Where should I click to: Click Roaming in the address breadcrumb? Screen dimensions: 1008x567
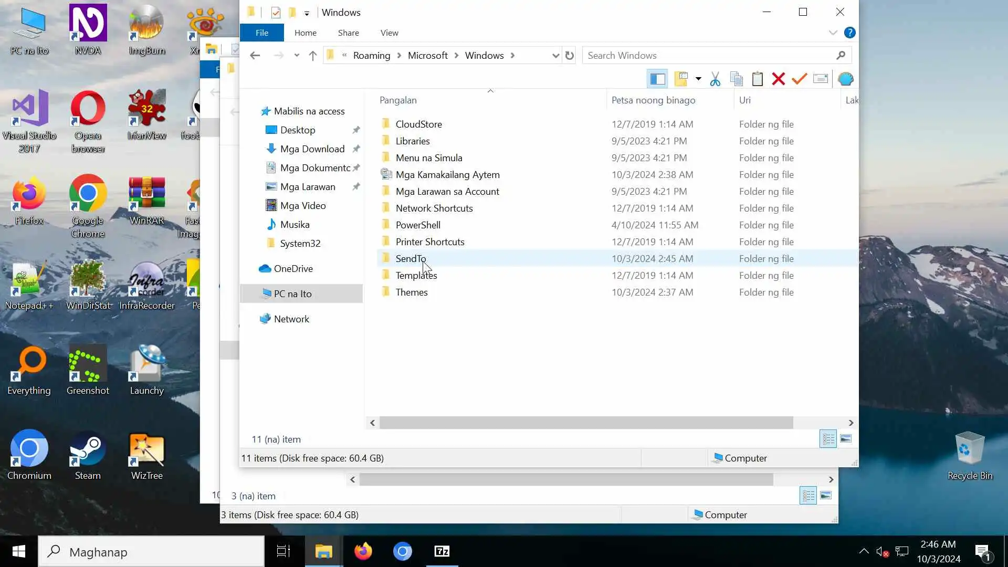tap(371, 56)
